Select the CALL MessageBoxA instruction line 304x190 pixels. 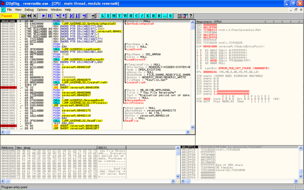79,100
